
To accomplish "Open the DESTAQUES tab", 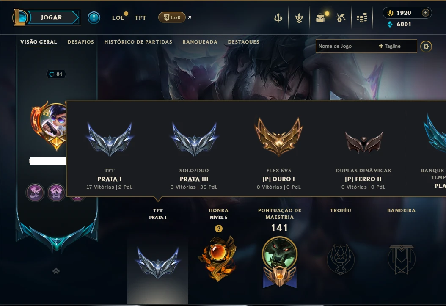I will point(243,42).
